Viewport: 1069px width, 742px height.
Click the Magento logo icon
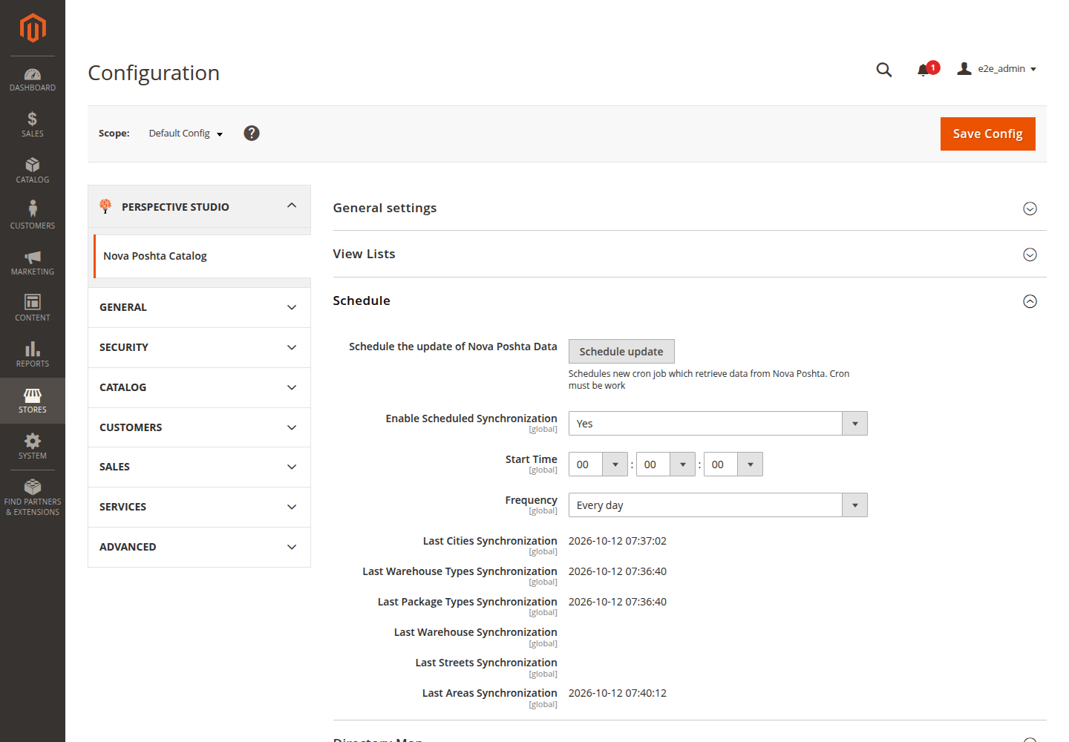33,28
